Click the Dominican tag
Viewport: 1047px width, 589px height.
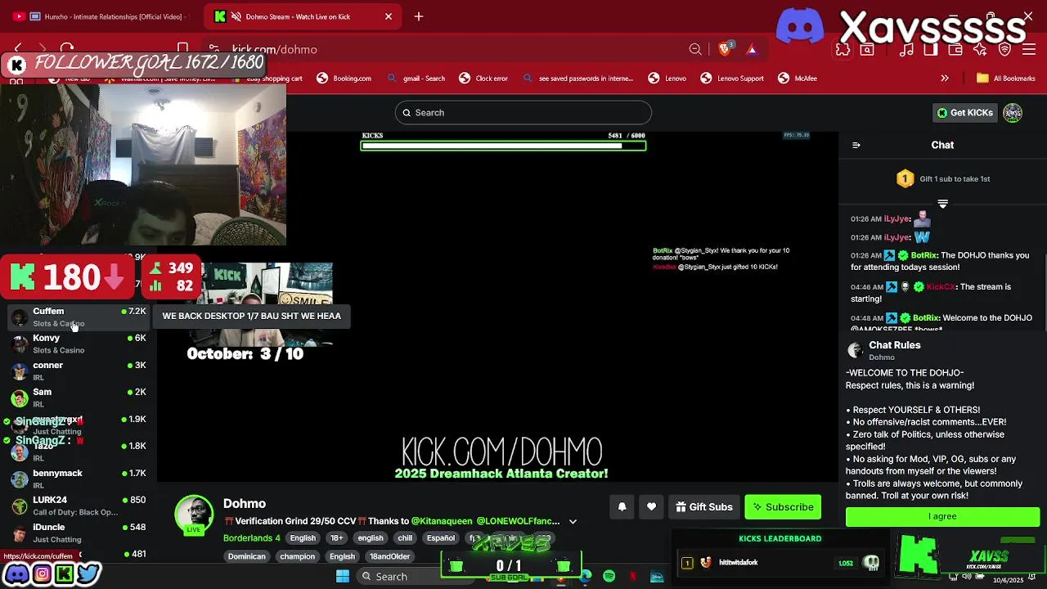(246, 556)
